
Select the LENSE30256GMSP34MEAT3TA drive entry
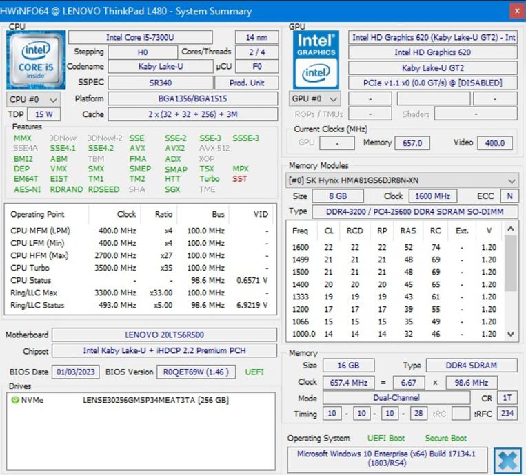(155, 400)
